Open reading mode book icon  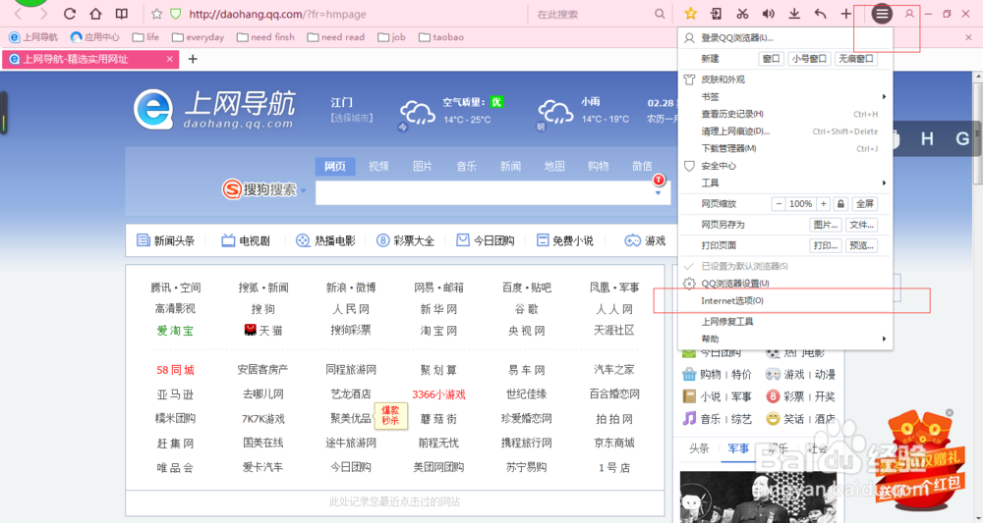(122, 14)
